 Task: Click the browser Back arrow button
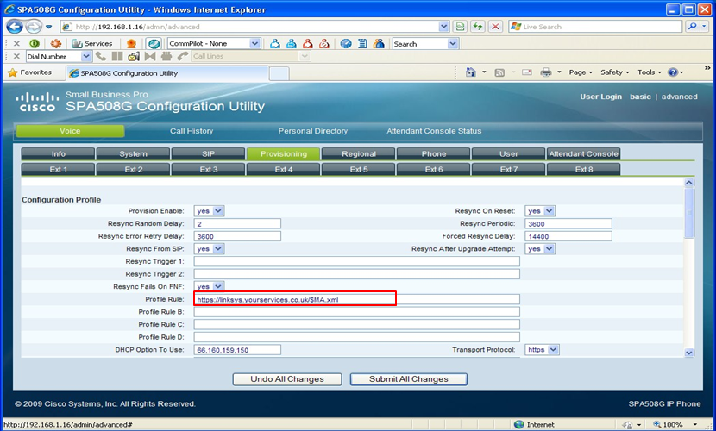pyautogui.click(x=15, y=27)
